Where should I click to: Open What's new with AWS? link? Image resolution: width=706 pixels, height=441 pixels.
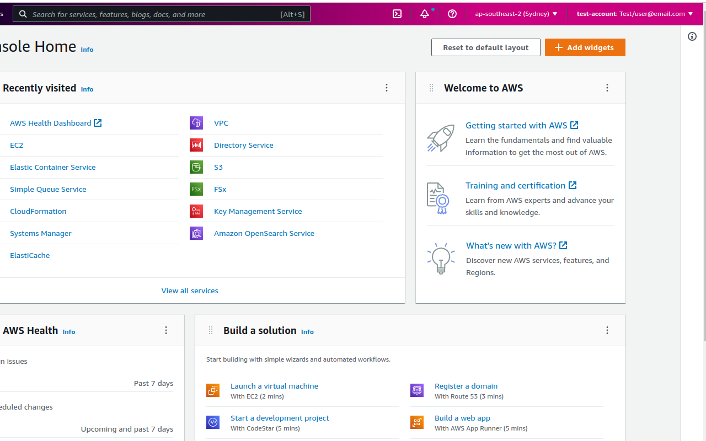pyautogui.click(x=517, y=245)
